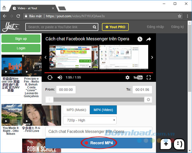
Task: Replay the video with the replay icon
Action: click(50, 77)
